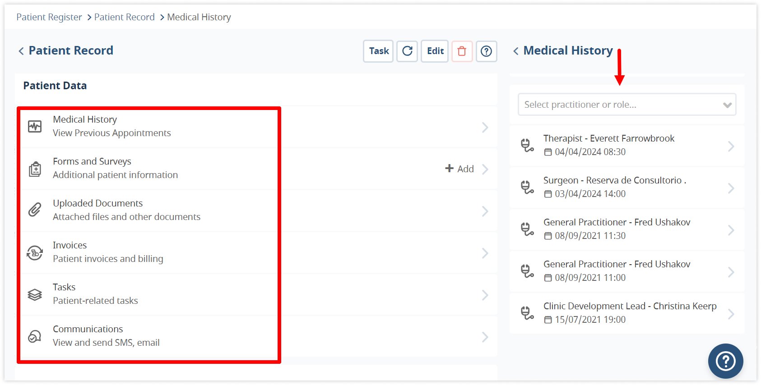
Task: Select the 08/09/2021 11:00 date text
Action: tap(590, 278)
